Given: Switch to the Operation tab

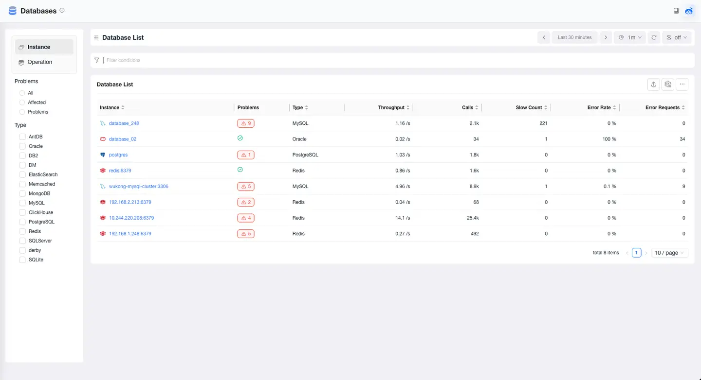Looking at the screenshot, I should [x=39, y=62].
